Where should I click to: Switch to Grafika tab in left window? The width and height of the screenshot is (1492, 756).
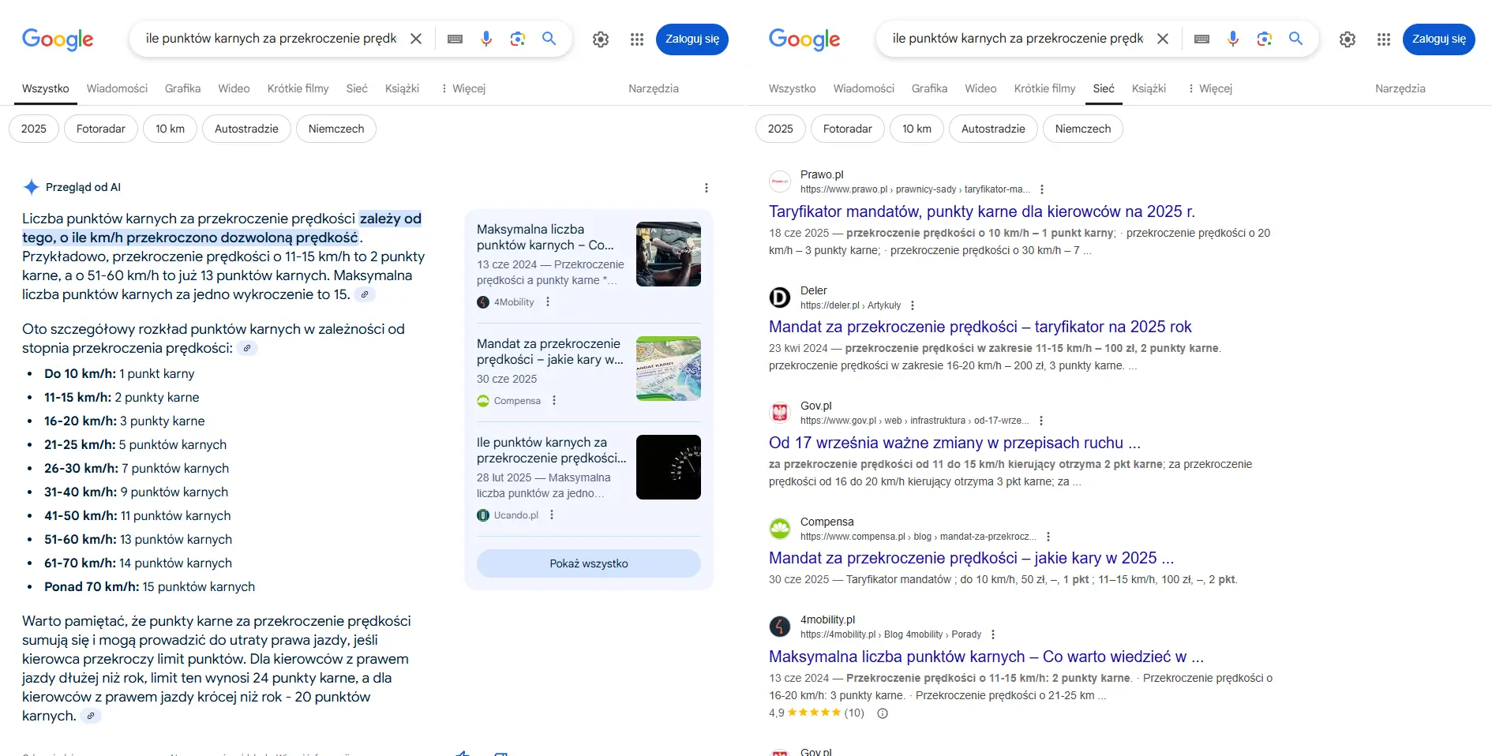point(182,88)
